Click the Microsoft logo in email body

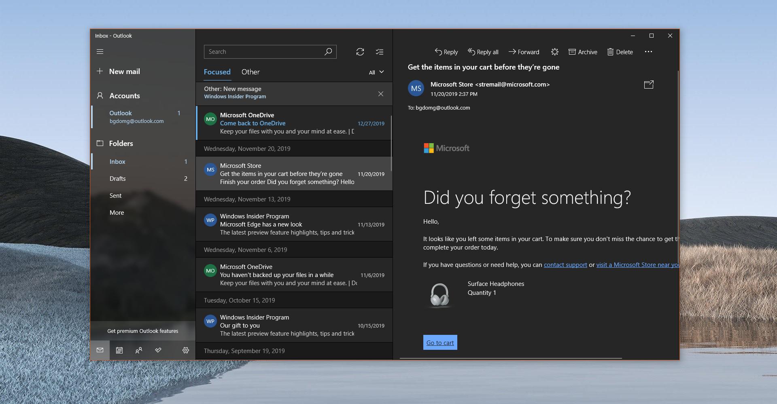click(x=446, y=148)
